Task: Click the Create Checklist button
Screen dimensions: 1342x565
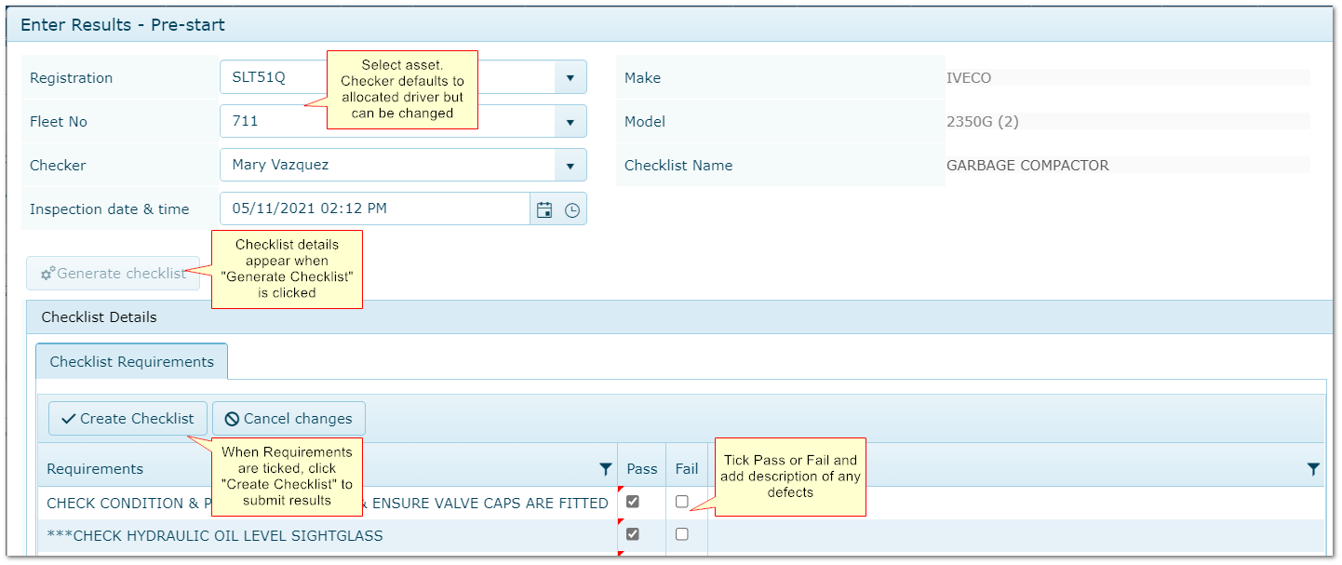Action: [x=128, y=419]
